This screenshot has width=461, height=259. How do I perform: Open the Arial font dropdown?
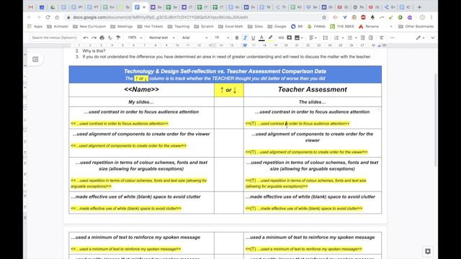click(x=194, y=37)
